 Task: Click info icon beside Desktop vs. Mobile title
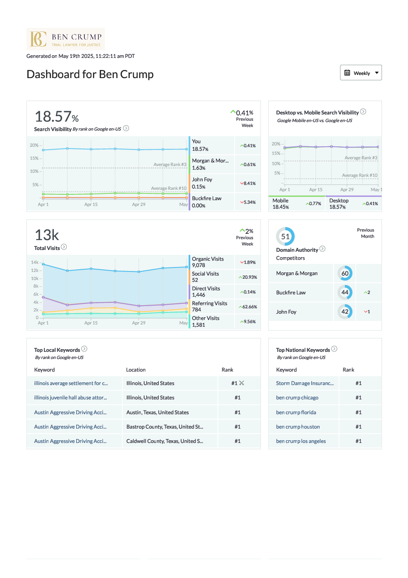(363, 112)
